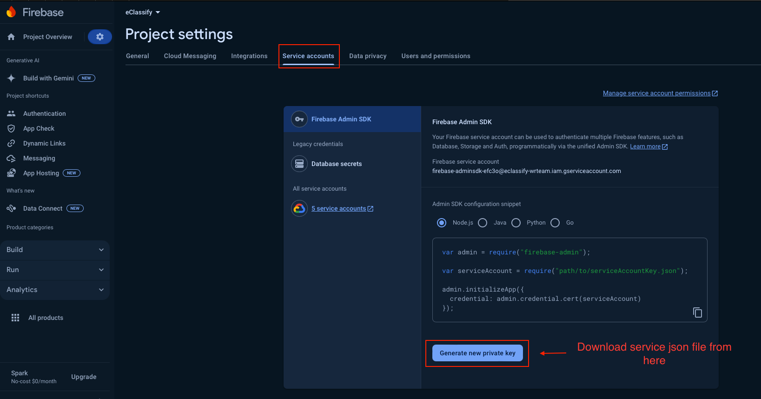Screen dimensions: 761x399
Task: Open the Users and permissions tab
Action: coord(436,56)
